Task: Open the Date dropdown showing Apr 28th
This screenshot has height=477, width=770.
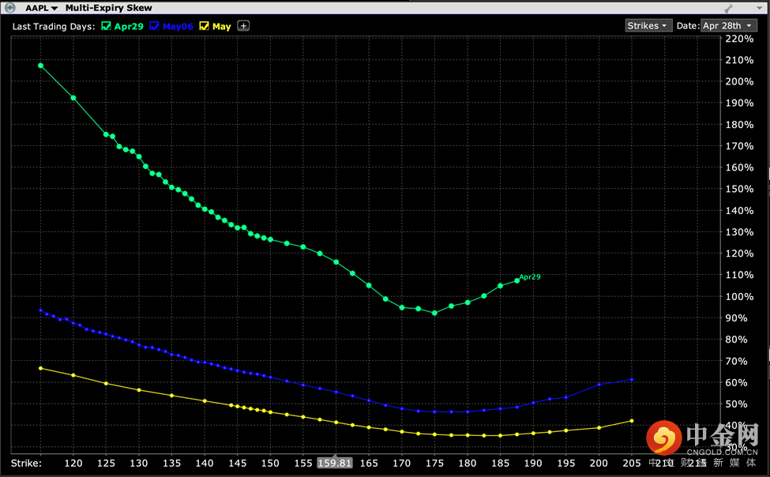Action: [x=729, y=25]
